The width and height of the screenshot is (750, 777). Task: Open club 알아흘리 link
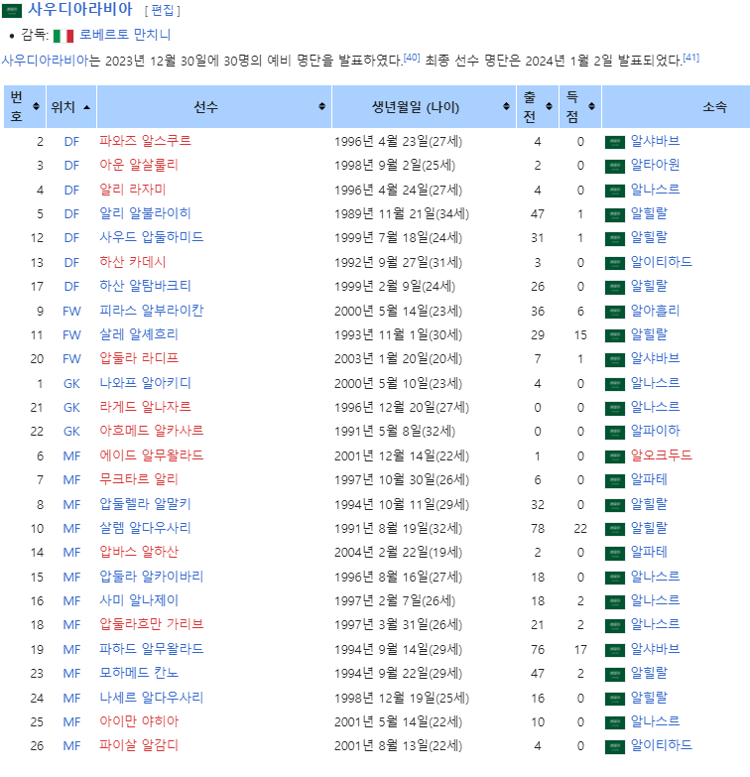655,311
